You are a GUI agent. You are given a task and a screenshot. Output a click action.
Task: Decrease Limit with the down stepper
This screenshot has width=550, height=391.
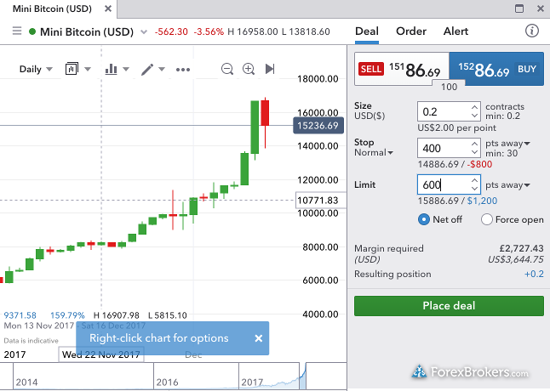point(474,189)
